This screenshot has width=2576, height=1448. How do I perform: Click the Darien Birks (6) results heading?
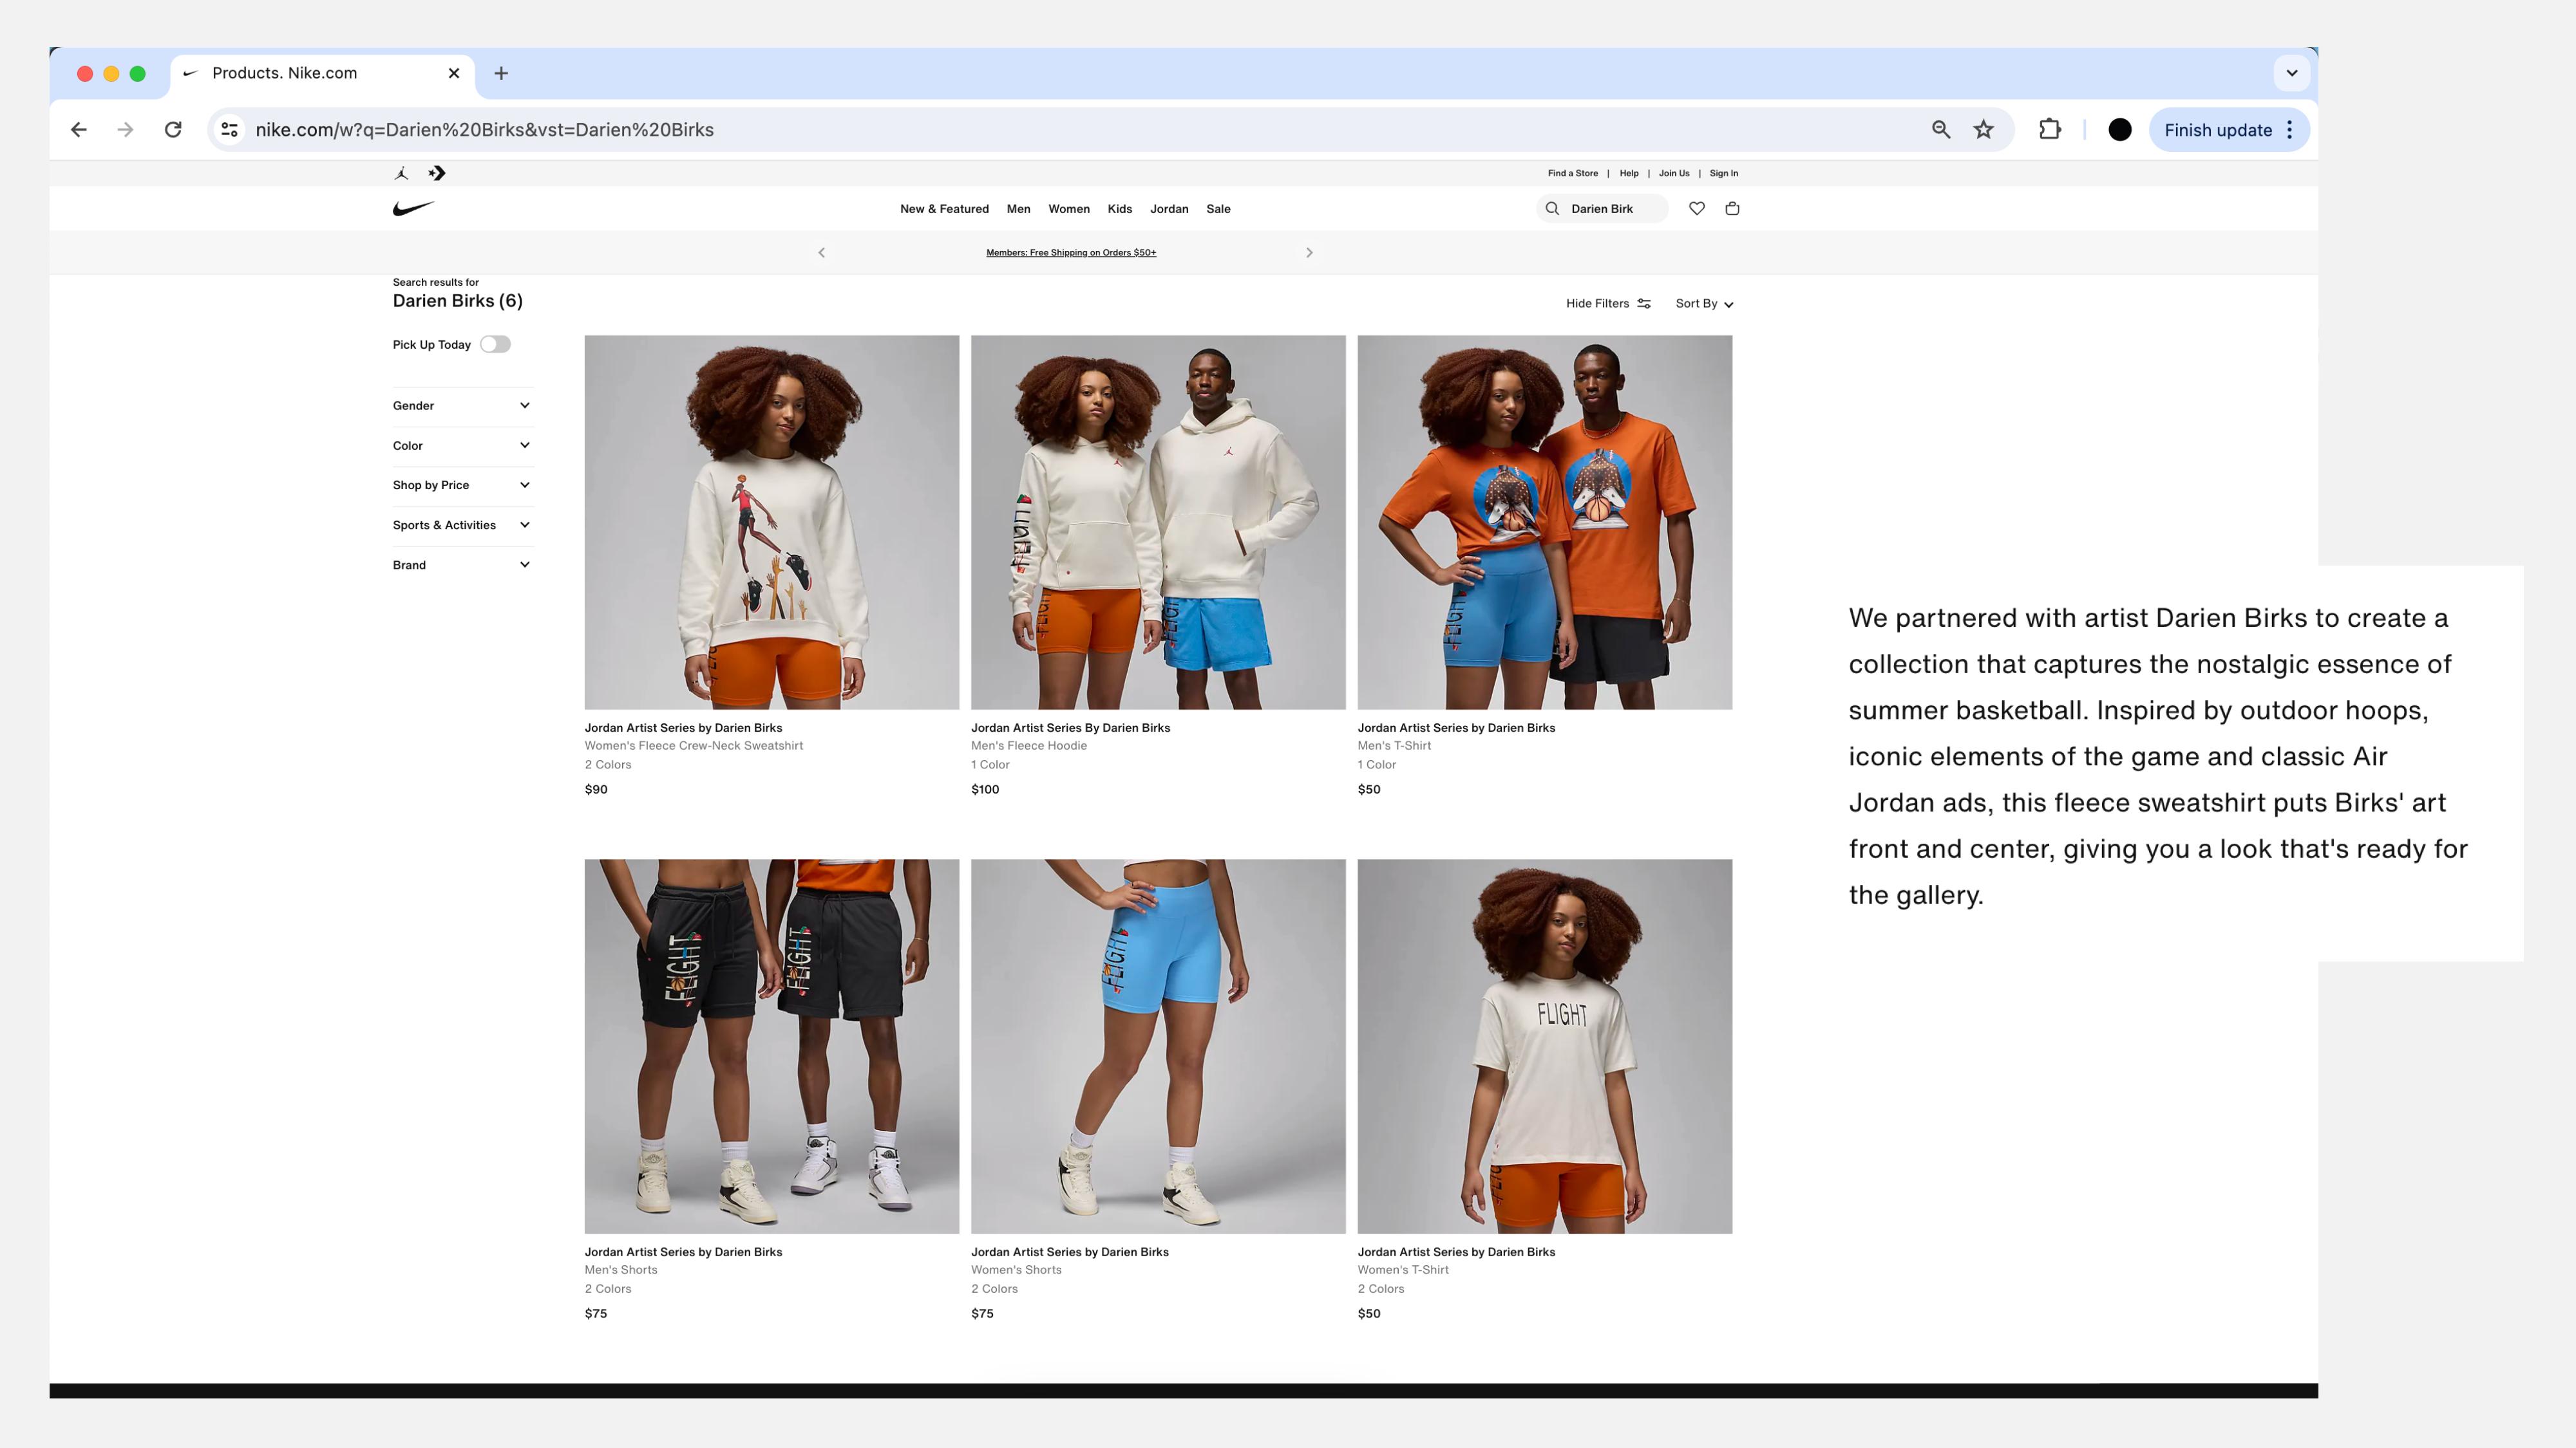[x=457, y=301]
